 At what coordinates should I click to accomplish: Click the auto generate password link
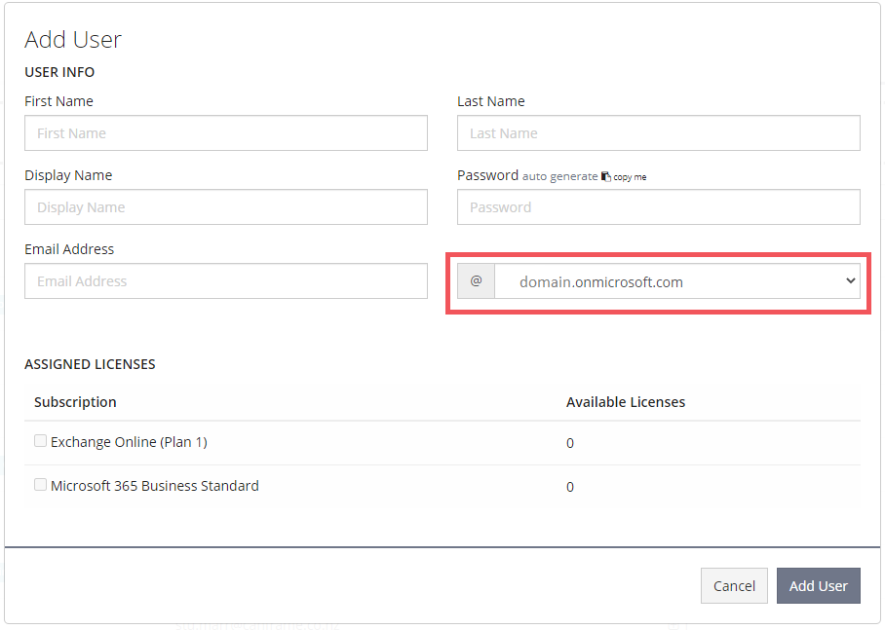559,176
